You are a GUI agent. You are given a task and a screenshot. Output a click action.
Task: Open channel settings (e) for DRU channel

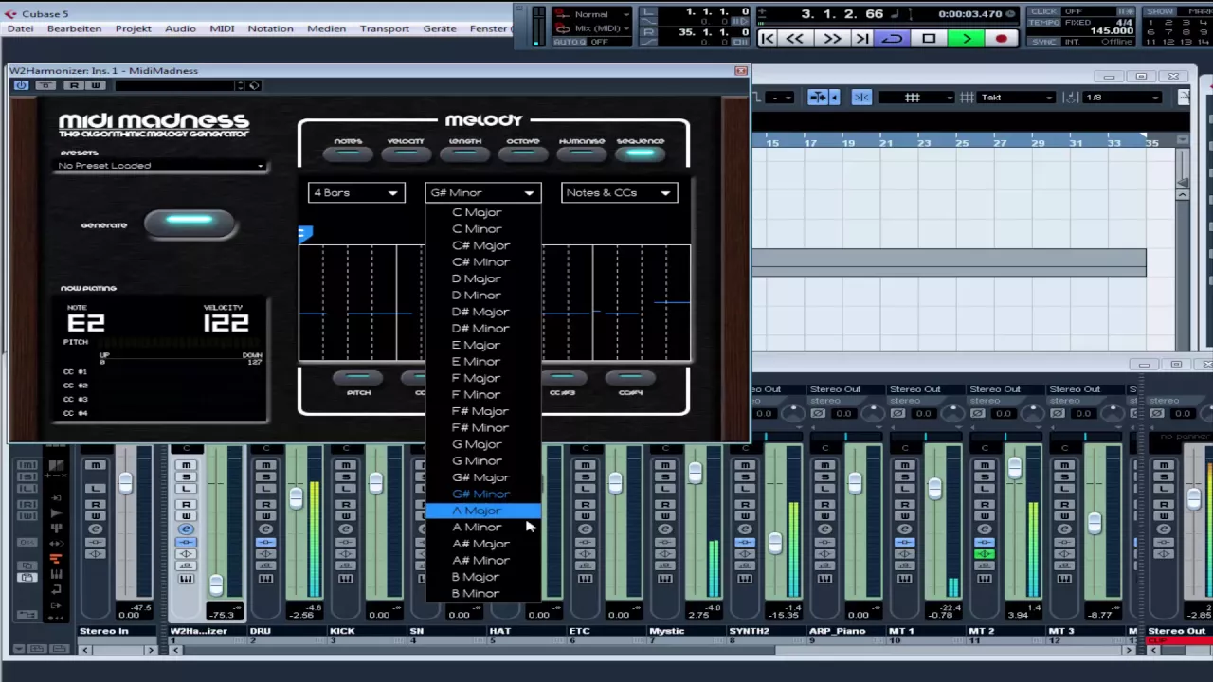(265, 529)
